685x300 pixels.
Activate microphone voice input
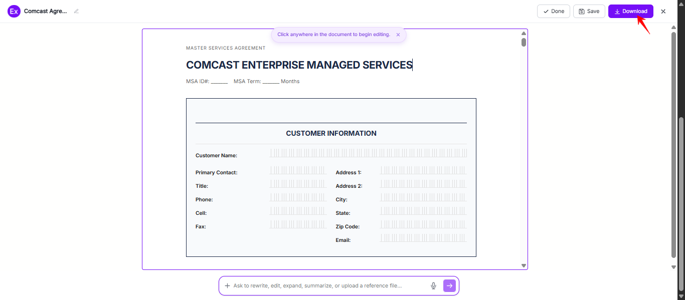click(434, 285)
